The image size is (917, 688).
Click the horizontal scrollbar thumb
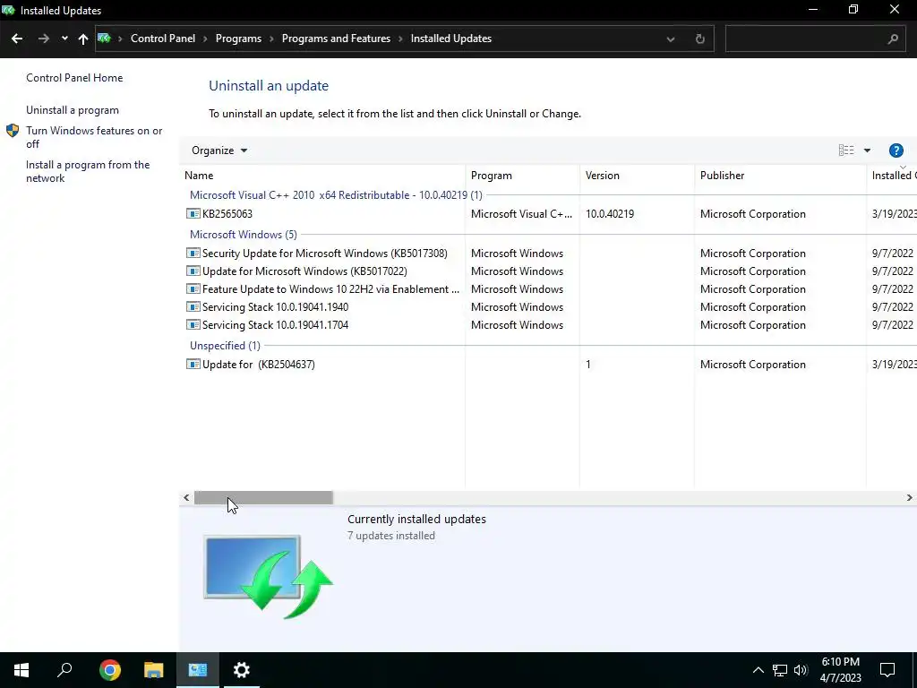point(263,498)
